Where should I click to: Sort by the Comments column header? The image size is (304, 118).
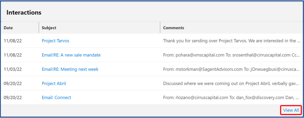click(x=173, y=28)
